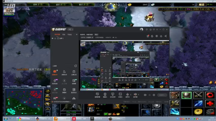Viewport: 216px width, 121px height.
Task: Open the 弹幕助手 tool in the toolbox
Action: click(55, 73)
